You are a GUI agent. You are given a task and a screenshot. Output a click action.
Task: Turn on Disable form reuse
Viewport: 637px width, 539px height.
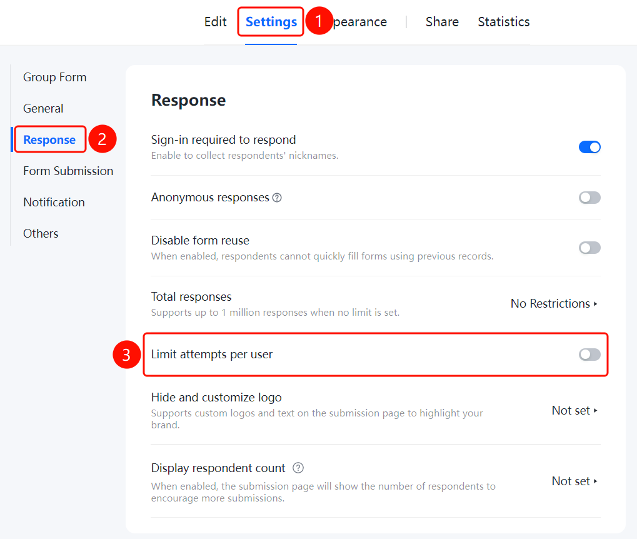point(589,248)
